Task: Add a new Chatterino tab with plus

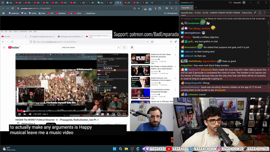Action: [196, 8]
